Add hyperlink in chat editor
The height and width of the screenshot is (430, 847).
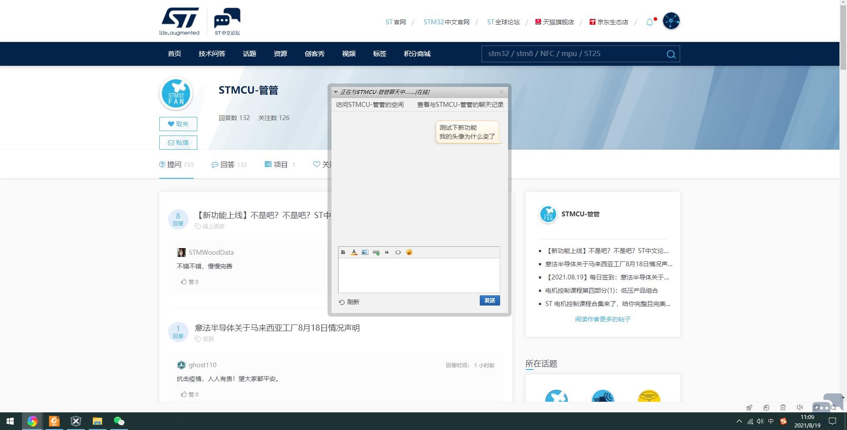[x=376, y=252]
